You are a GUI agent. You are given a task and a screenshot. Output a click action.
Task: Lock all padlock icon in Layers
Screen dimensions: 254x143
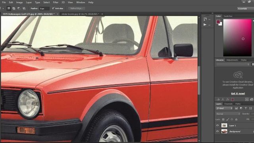click(237, 119)
